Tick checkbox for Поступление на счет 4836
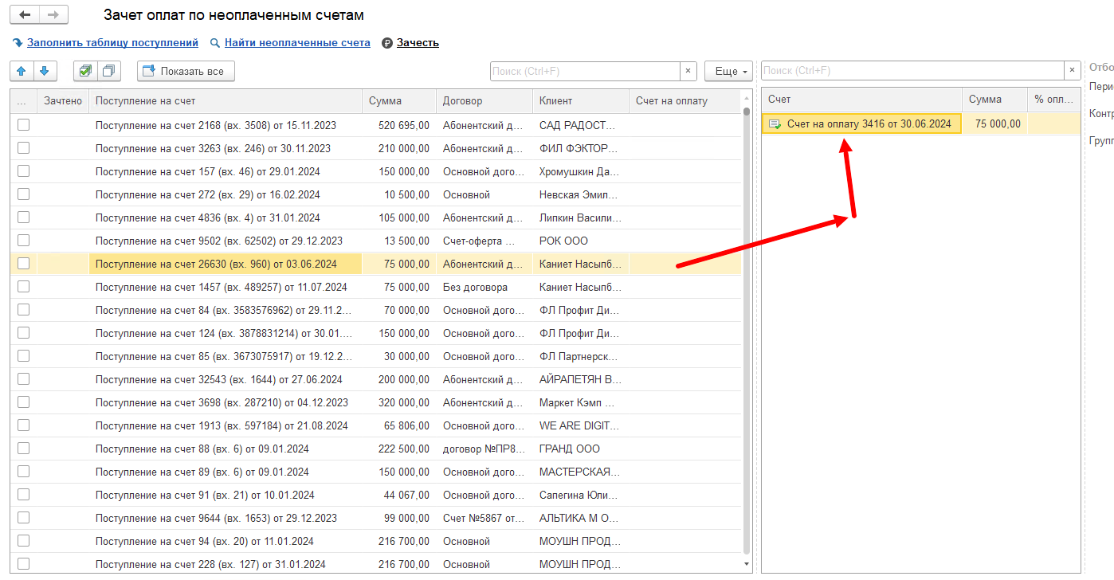Screen dimensions: 1114x580 coord(24,217)
